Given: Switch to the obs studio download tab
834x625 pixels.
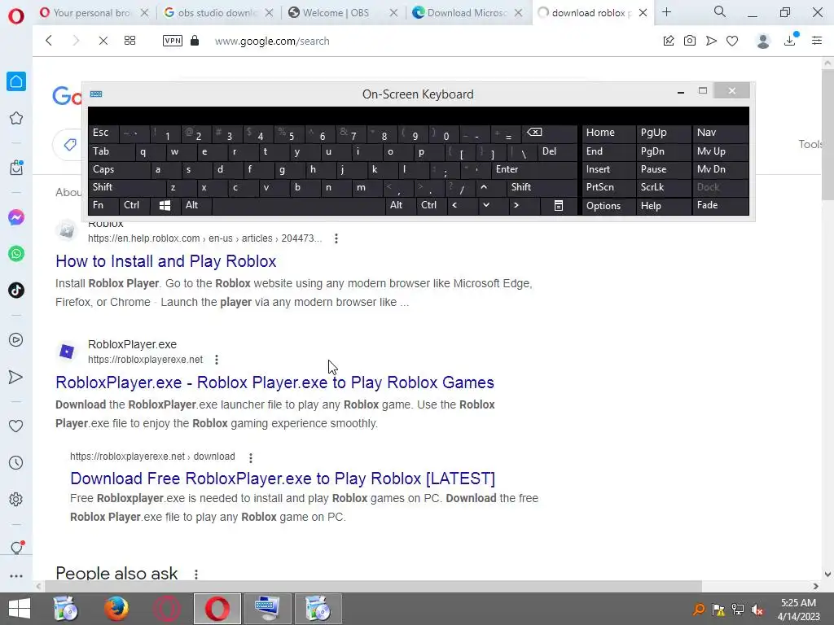Looking at the screenshot, I should [x=218, y=13].
